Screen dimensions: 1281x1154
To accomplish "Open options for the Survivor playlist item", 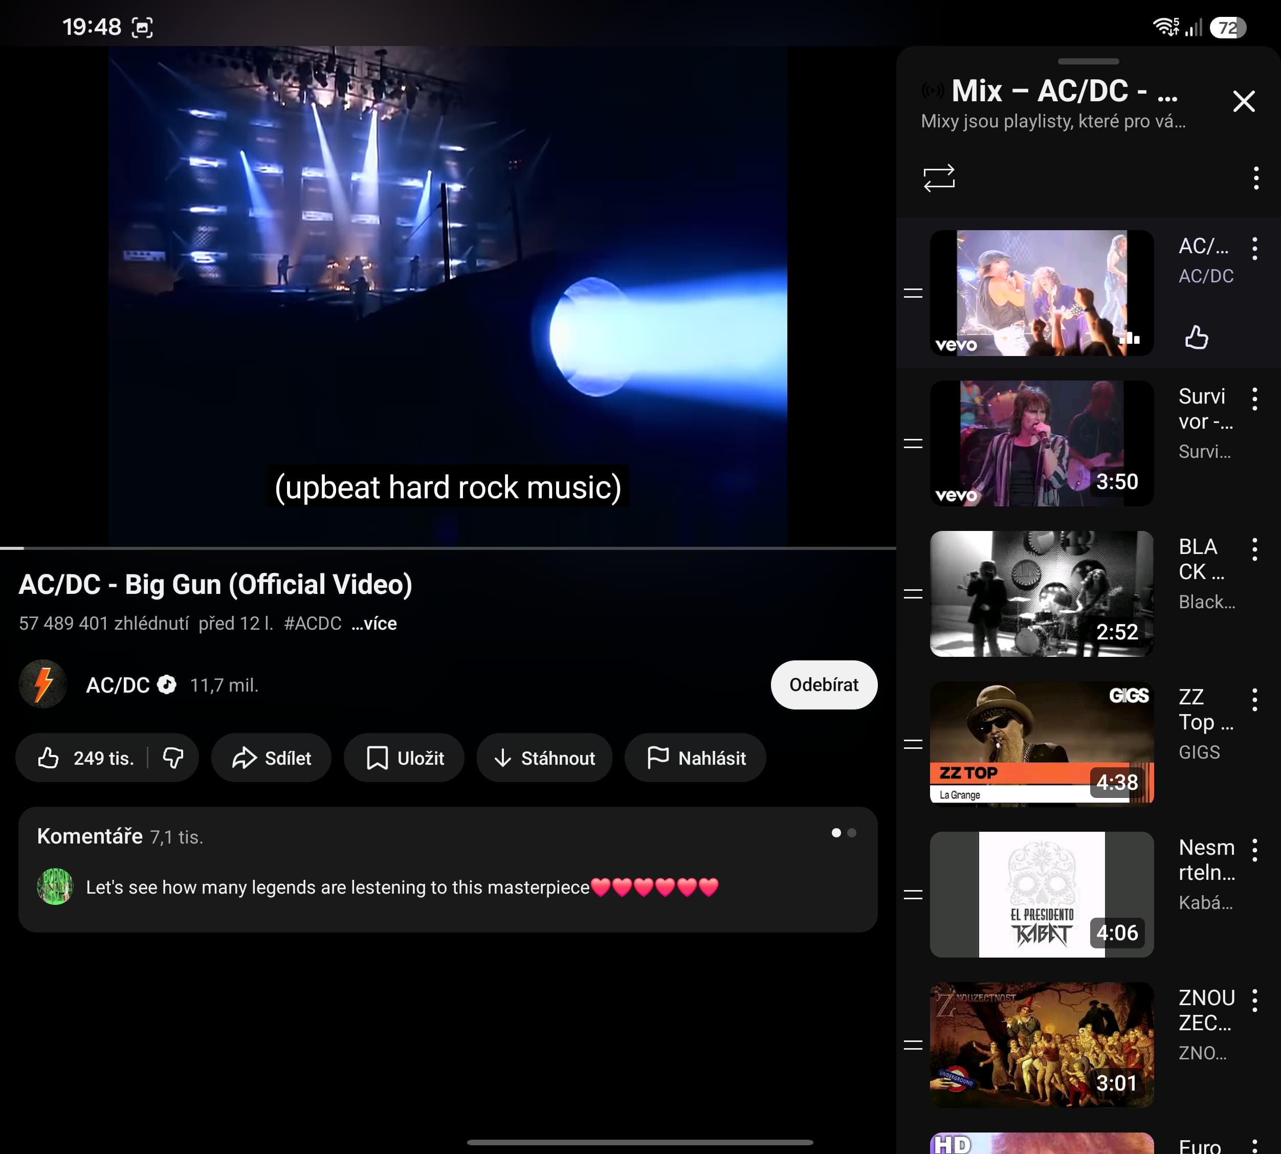I will [x=1254, y=399].
